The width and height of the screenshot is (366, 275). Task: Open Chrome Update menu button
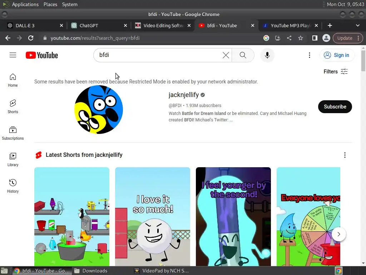tap(348, 38)
